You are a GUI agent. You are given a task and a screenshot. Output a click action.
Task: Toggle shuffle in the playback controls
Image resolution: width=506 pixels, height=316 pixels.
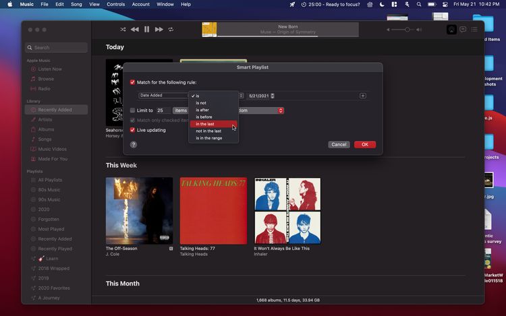(123, 30)
